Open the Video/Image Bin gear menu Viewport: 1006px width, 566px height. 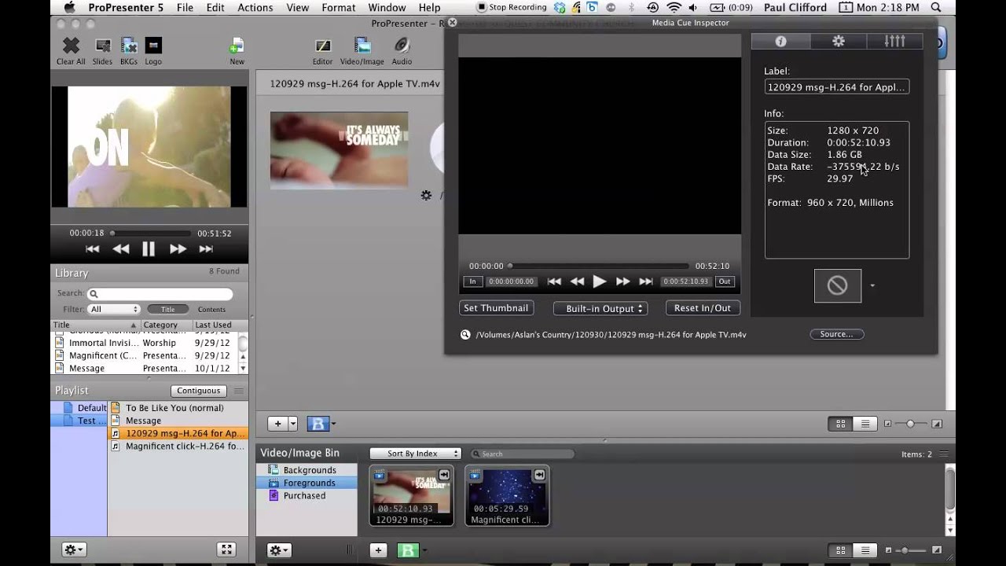[279, 550]
